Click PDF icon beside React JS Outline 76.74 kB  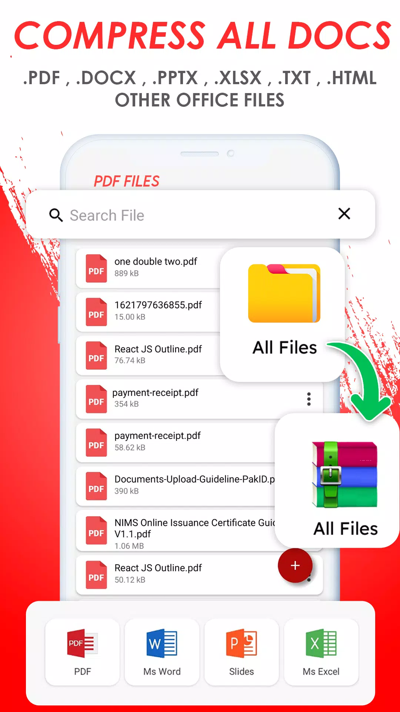pyautogui.click(x=96, y=356)
